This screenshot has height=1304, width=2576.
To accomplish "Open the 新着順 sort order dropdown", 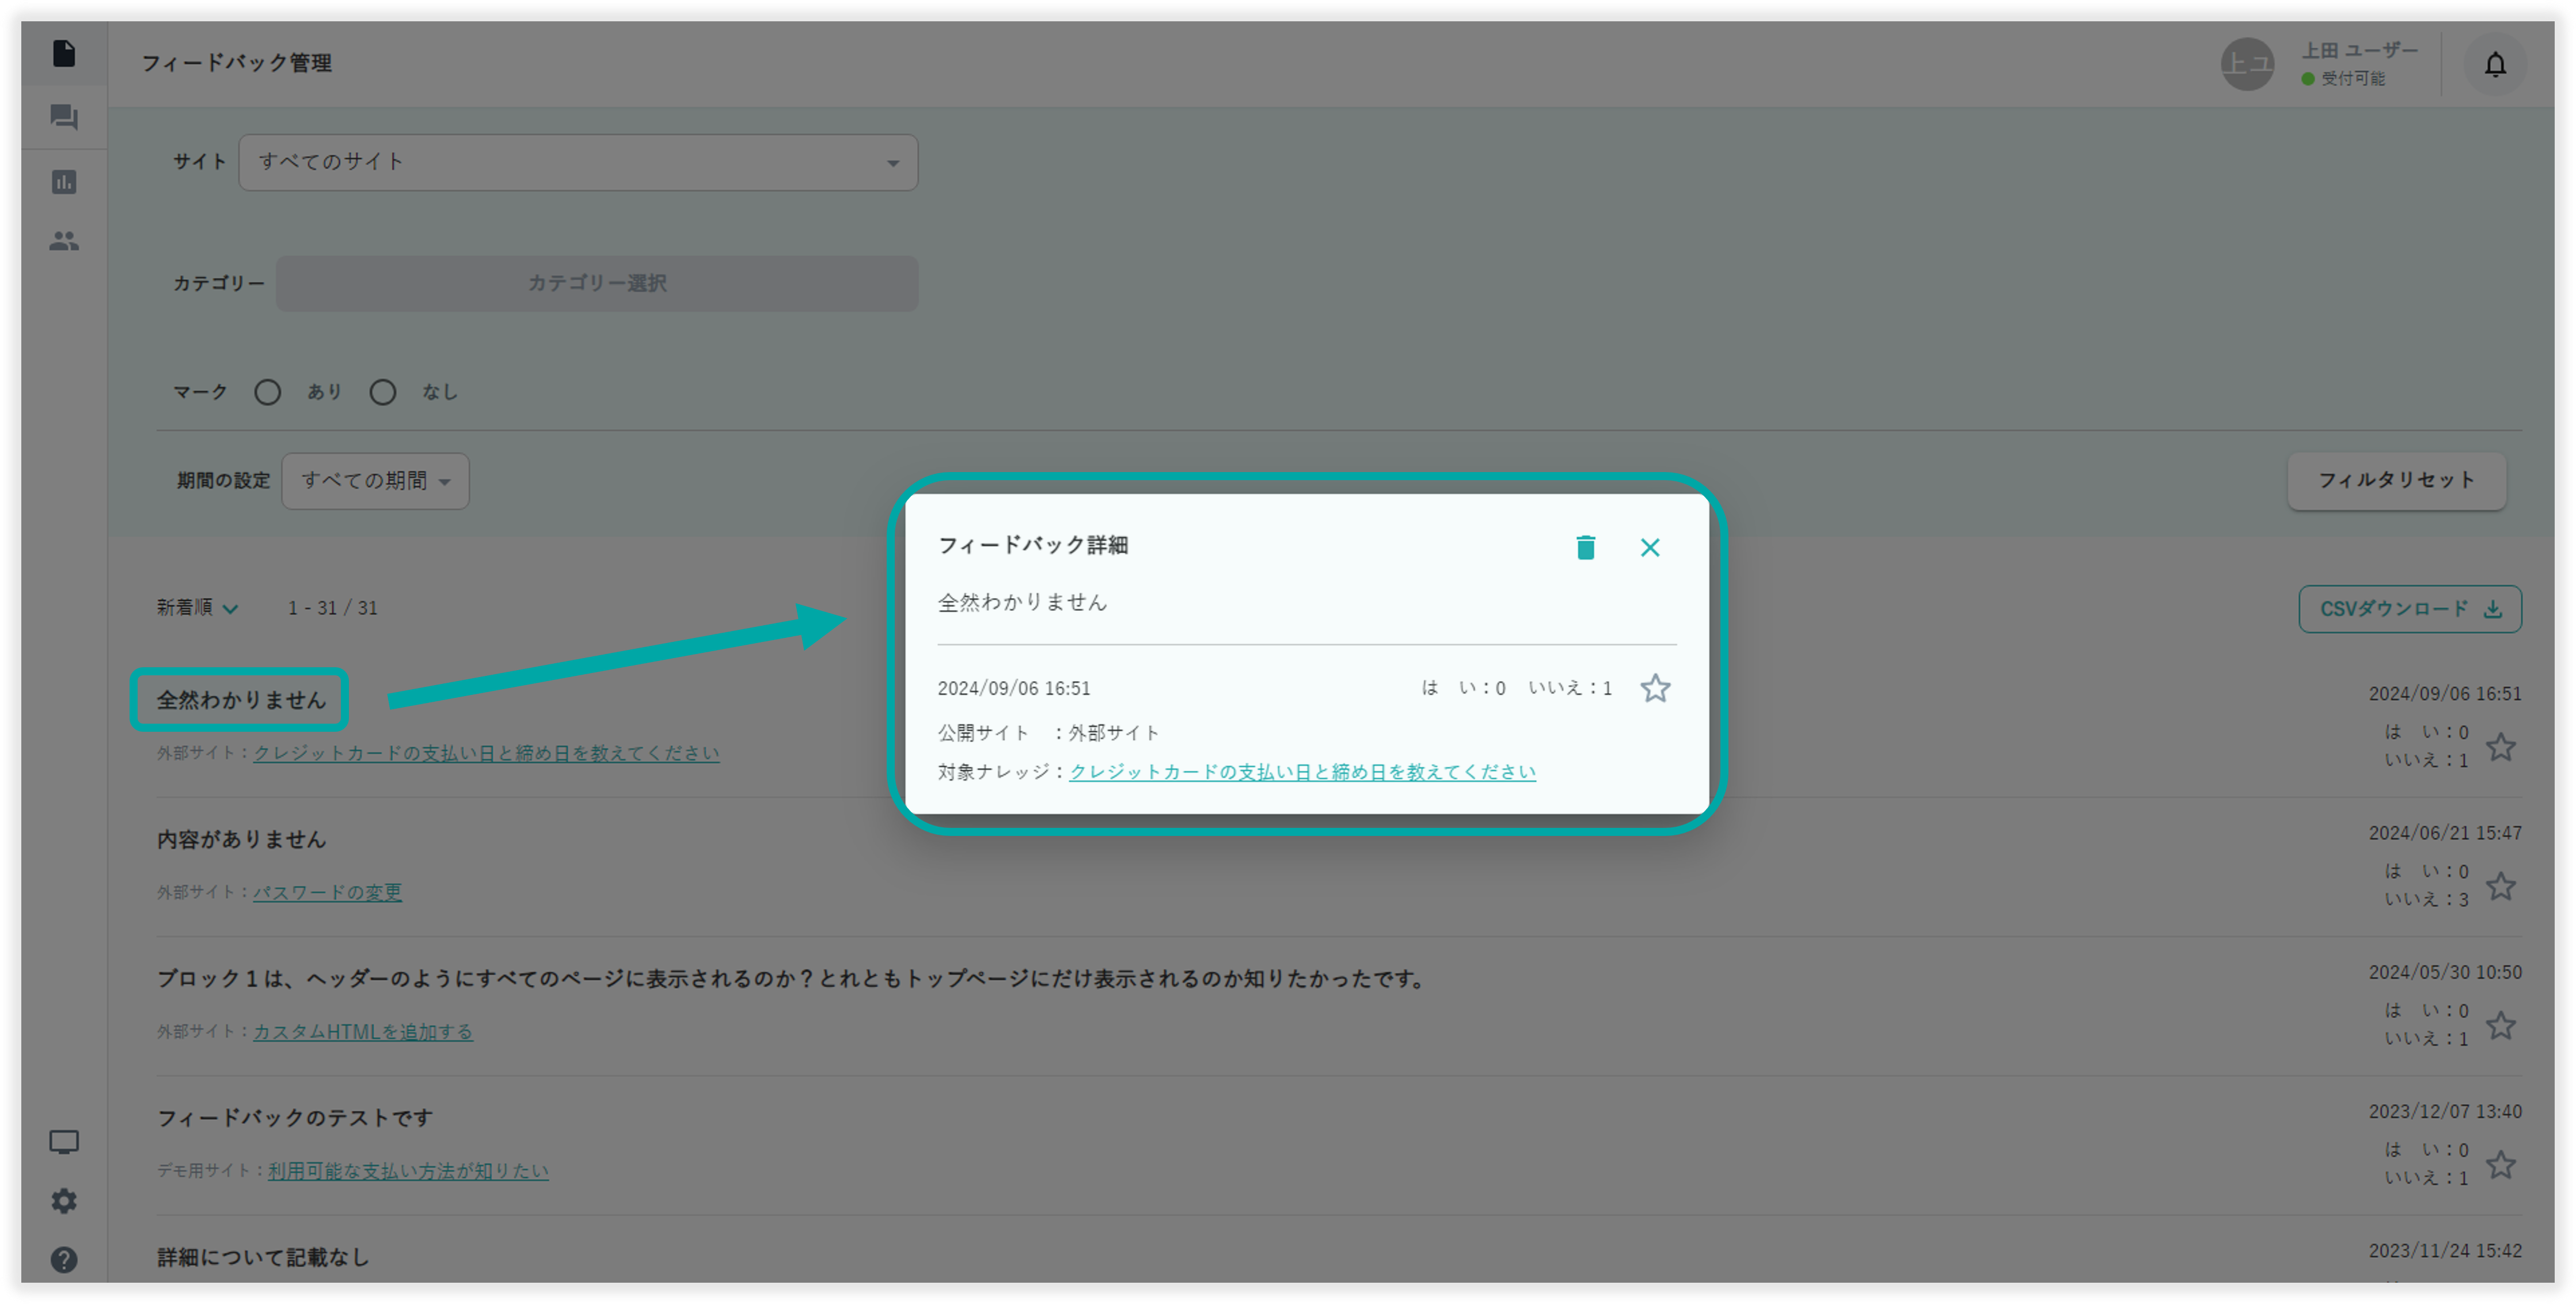I will pyautogui.click(x=197, y=607).
